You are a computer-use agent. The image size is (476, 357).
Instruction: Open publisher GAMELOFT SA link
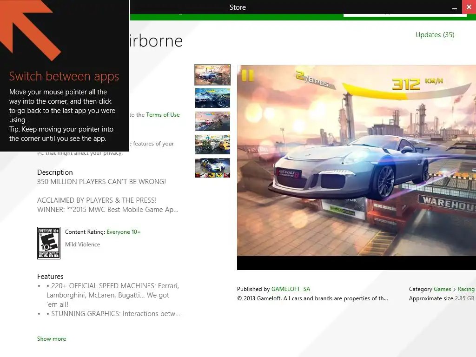pyautogui.click(x=291, y=289)
